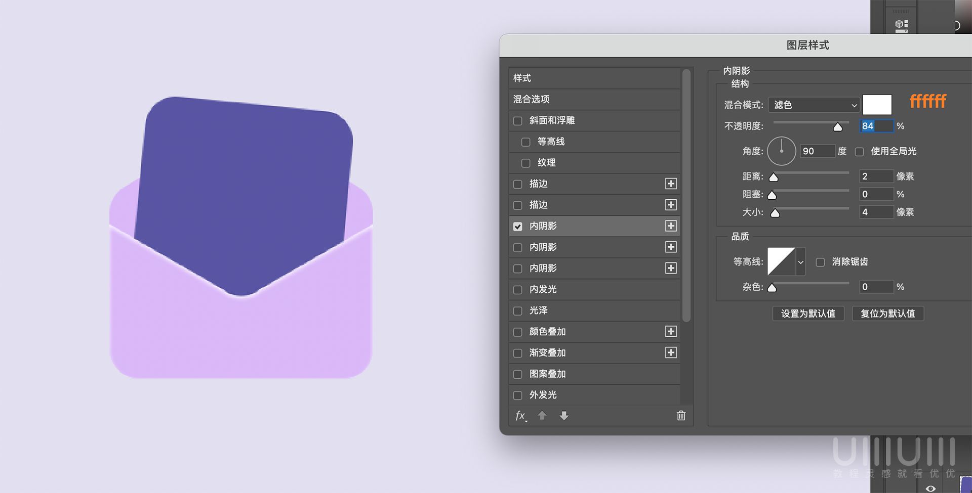
Task: Click the fx add-layer-style icon
Action: (x=520, y=416)
